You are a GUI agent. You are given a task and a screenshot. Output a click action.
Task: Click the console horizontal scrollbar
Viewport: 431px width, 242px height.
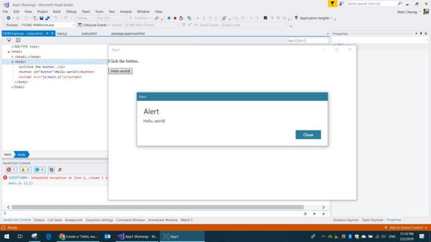(x=158, y=207)
